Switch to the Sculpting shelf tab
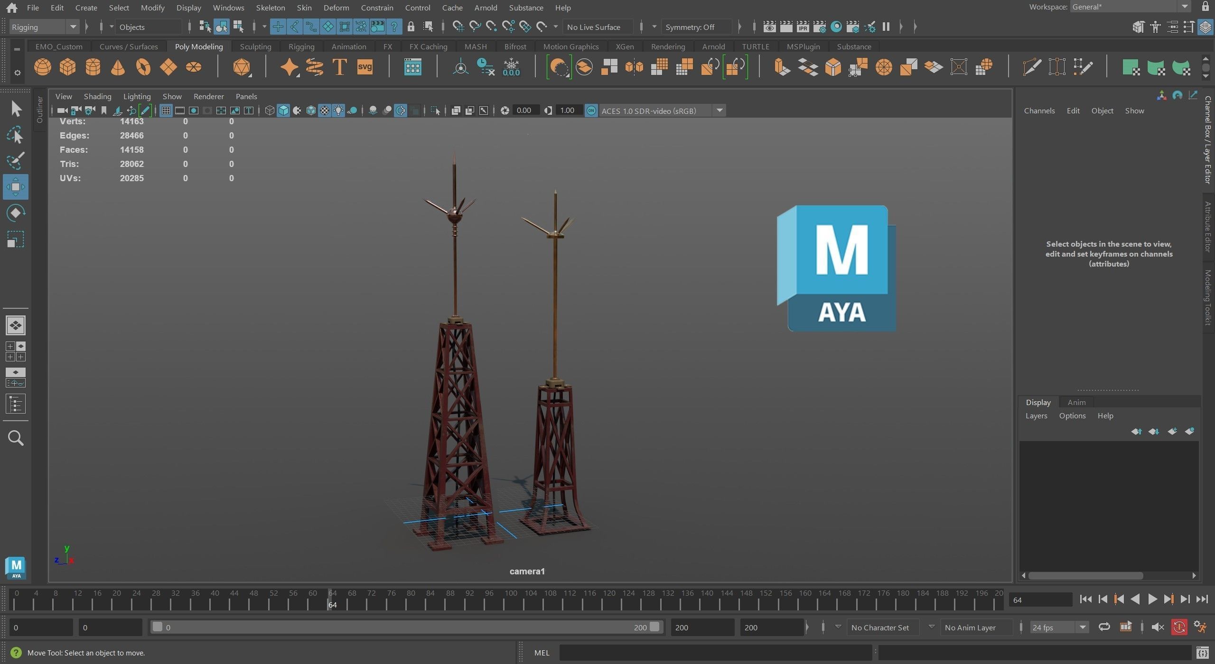This screenshot has width=1215, height=664. click(x=255, y=46)
